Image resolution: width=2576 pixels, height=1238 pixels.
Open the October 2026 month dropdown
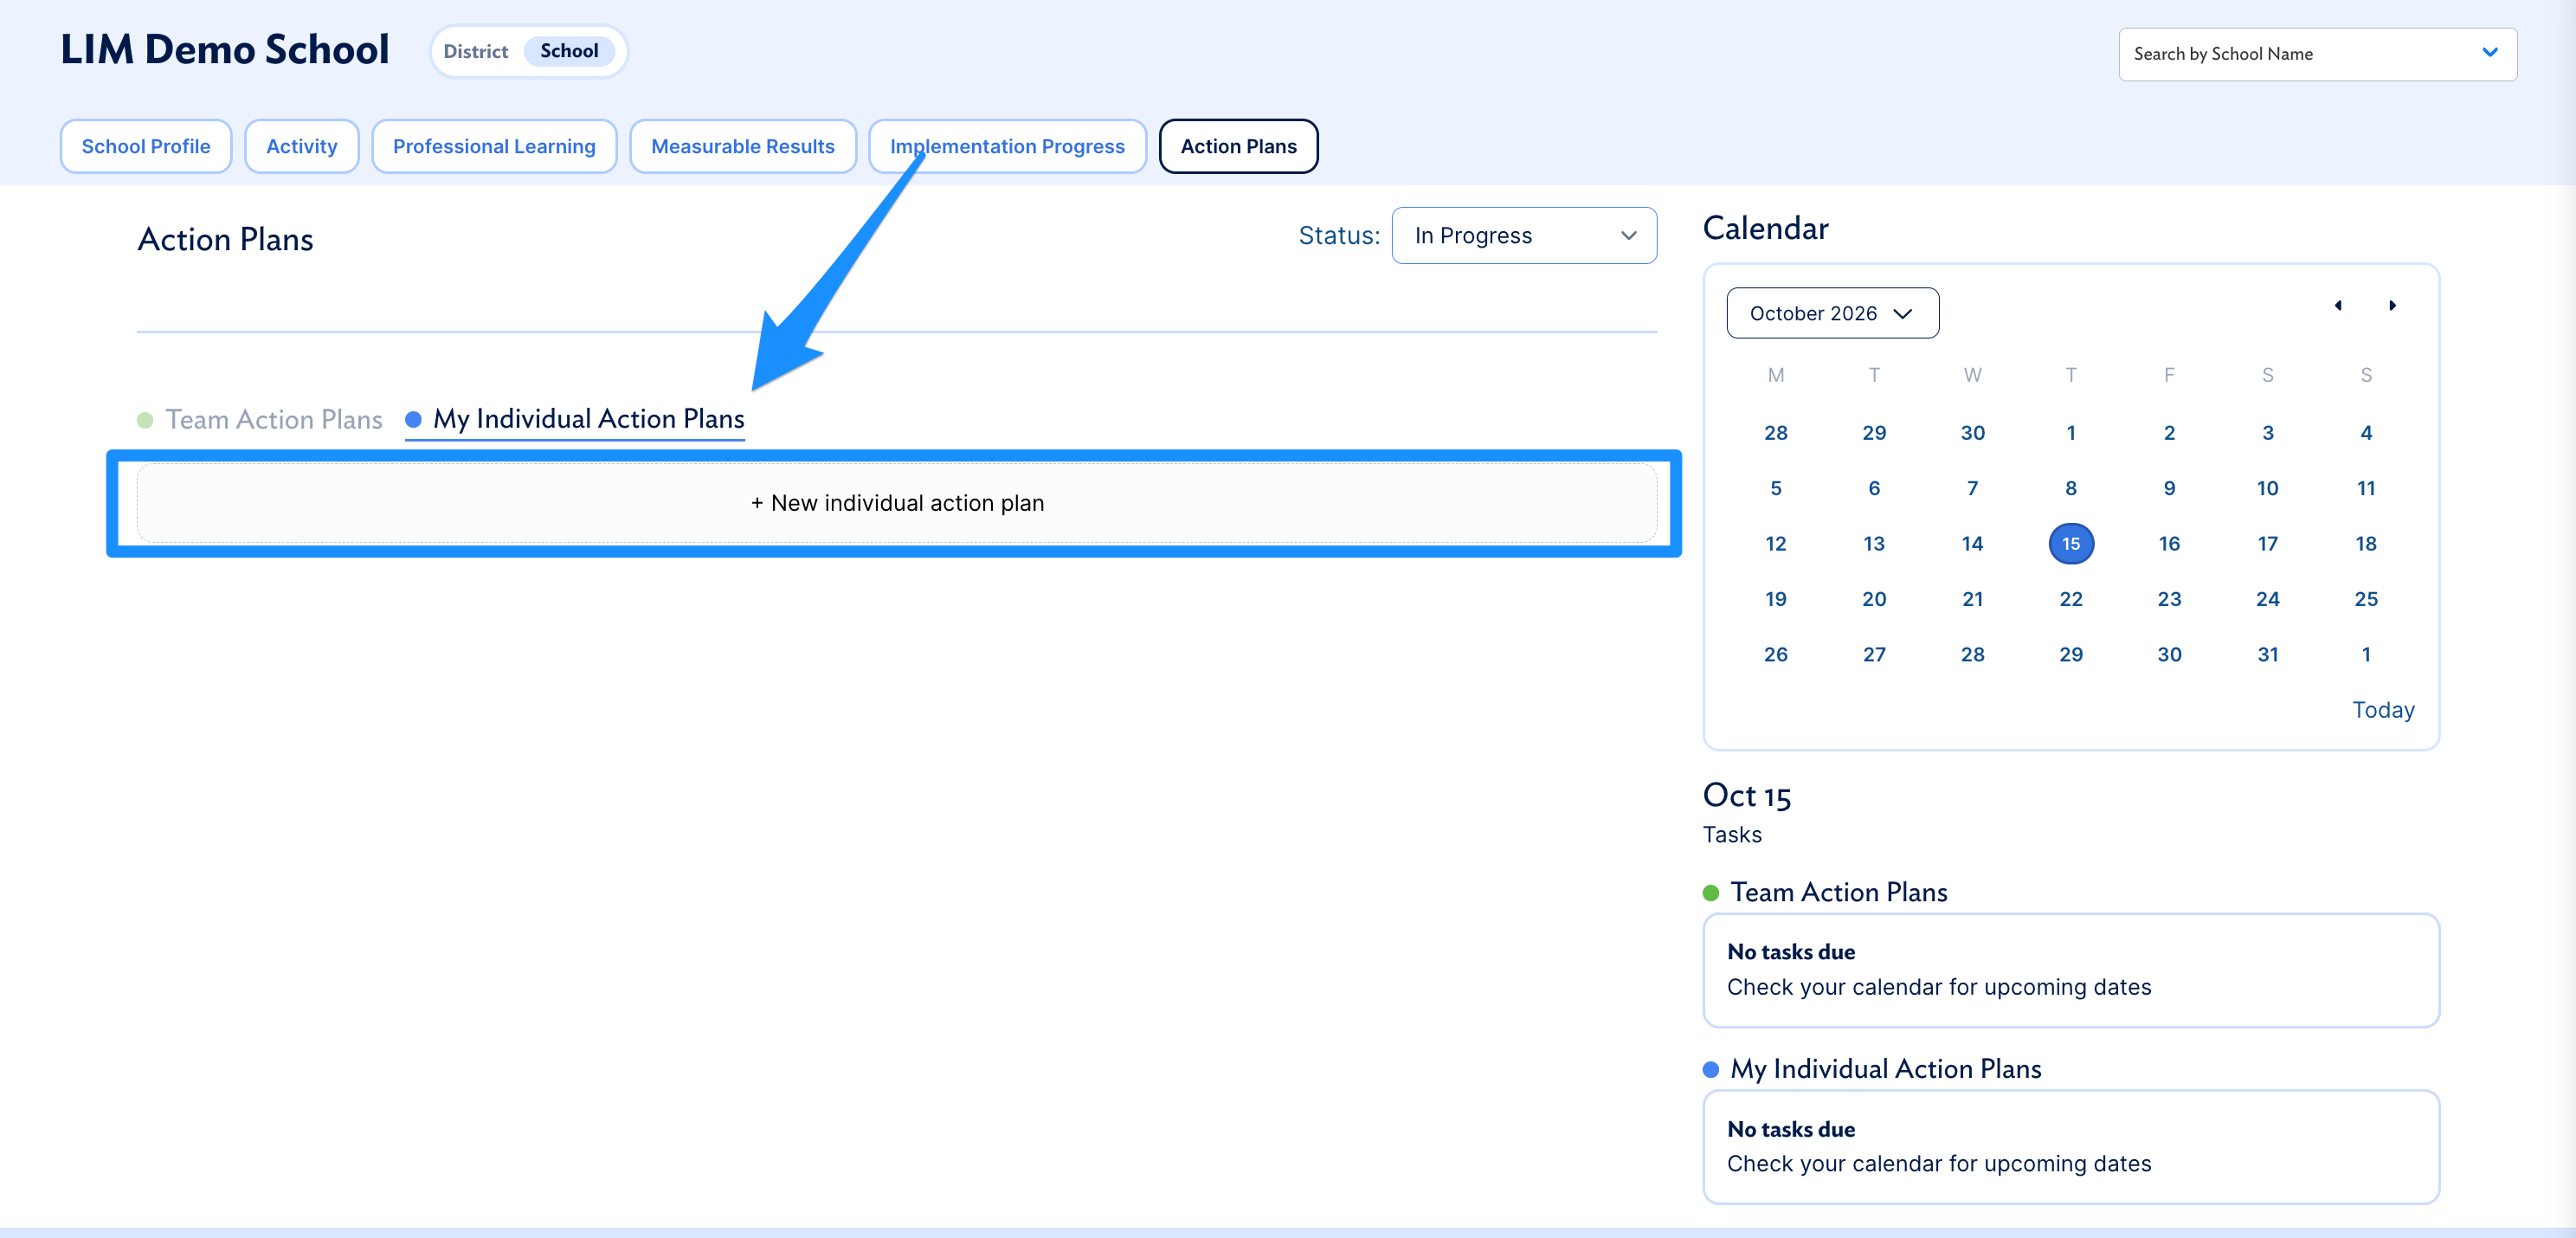pos(1832,313)
